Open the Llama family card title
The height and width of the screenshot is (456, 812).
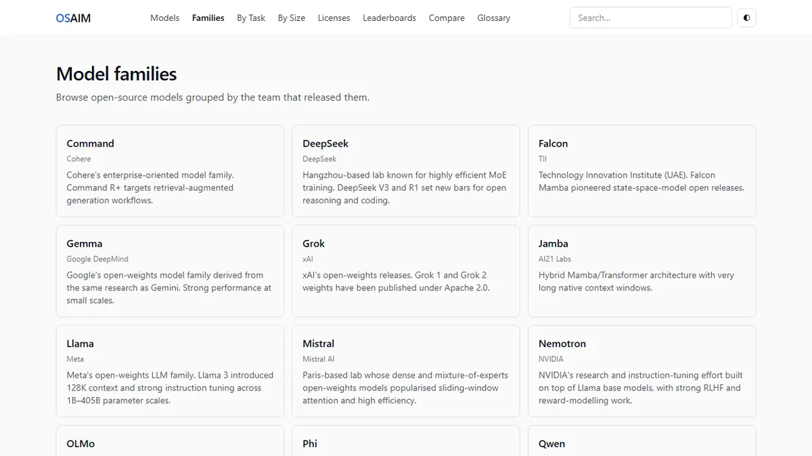(x=80, y=343)
